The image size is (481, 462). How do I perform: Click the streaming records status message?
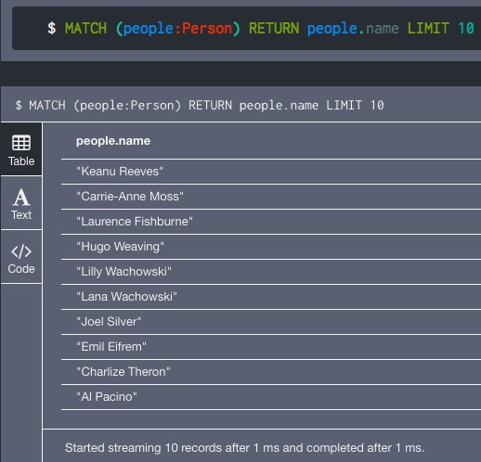pos(244,448)
